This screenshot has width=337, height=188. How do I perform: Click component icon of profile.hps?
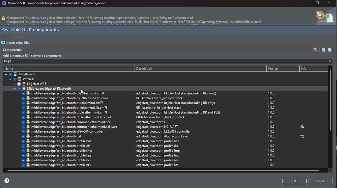[28, 155]
